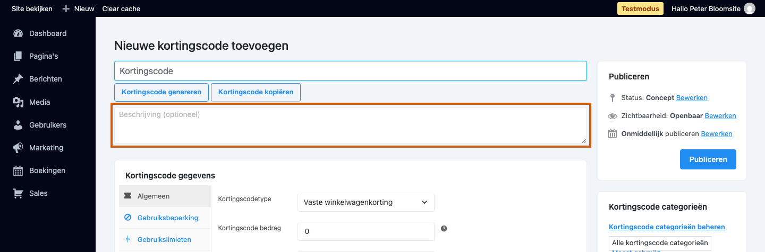Click the ticket icon of Algemeen tab

point(127,196)
